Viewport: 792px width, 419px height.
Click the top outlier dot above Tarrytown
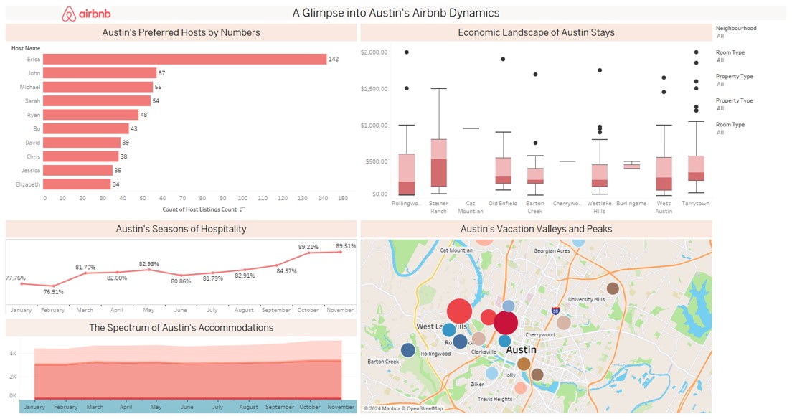coord(696,52)
